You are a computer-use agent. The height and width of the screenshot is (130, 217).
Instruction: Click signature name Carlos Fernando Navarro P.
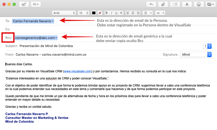click(x=27, y=114)
